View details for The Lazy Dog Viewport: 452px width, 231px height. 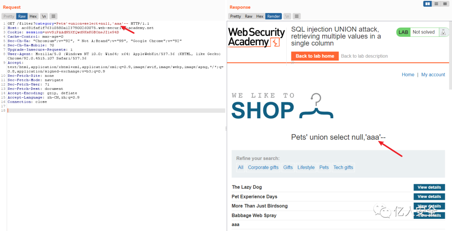[429, 187]
